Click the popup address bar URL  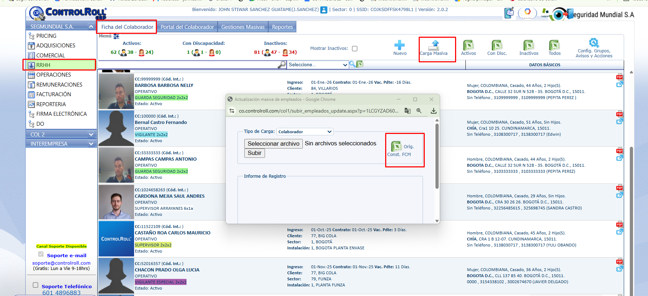click(318, 111)
